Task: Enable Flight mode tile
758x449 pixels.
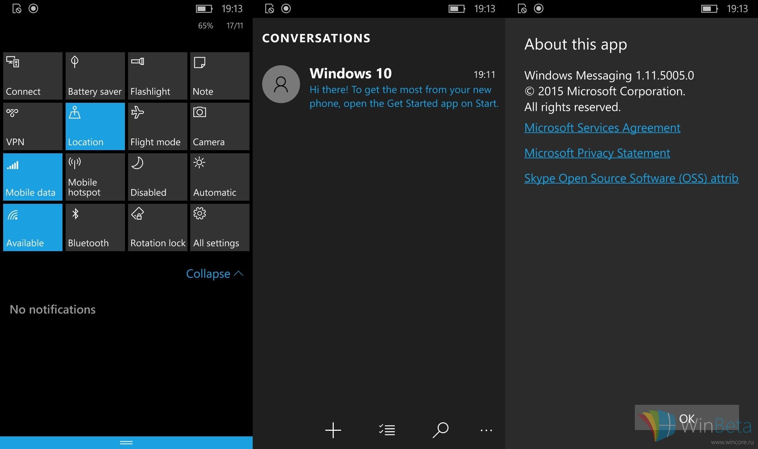Action: [x=158, y=127]
